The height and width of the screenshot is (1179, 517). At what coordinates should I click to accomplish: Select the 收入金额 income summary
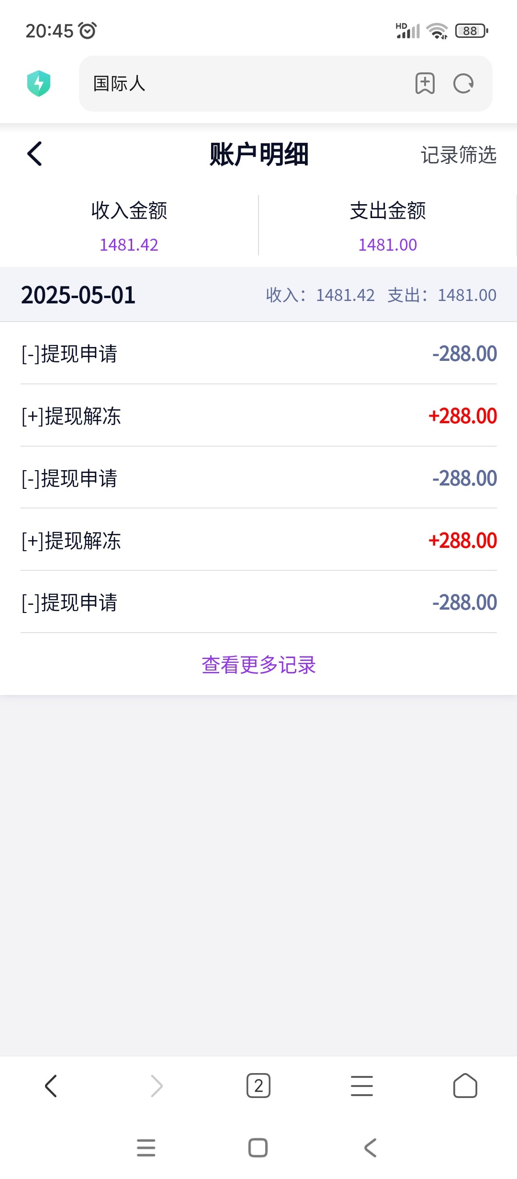pyautogui.click(x=129, y=225)
